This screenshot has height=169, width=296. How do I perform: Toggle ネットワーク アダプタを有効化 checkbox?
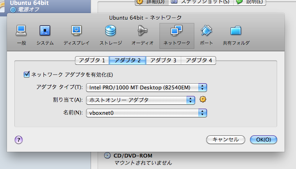(27, 75)
